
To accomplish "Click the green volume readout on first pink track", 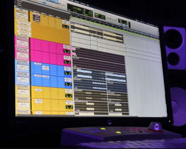I will [67, 51].
